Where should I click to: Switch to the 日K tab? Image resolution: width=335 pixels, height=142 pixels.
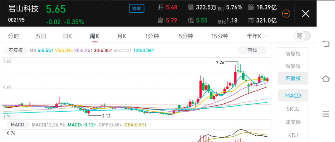point(68,36)
